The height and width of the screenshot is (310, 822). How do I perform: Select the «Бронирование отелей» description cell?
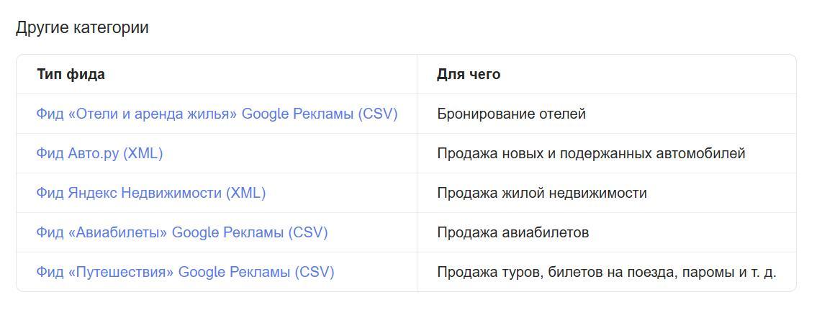tap(511, 114)
